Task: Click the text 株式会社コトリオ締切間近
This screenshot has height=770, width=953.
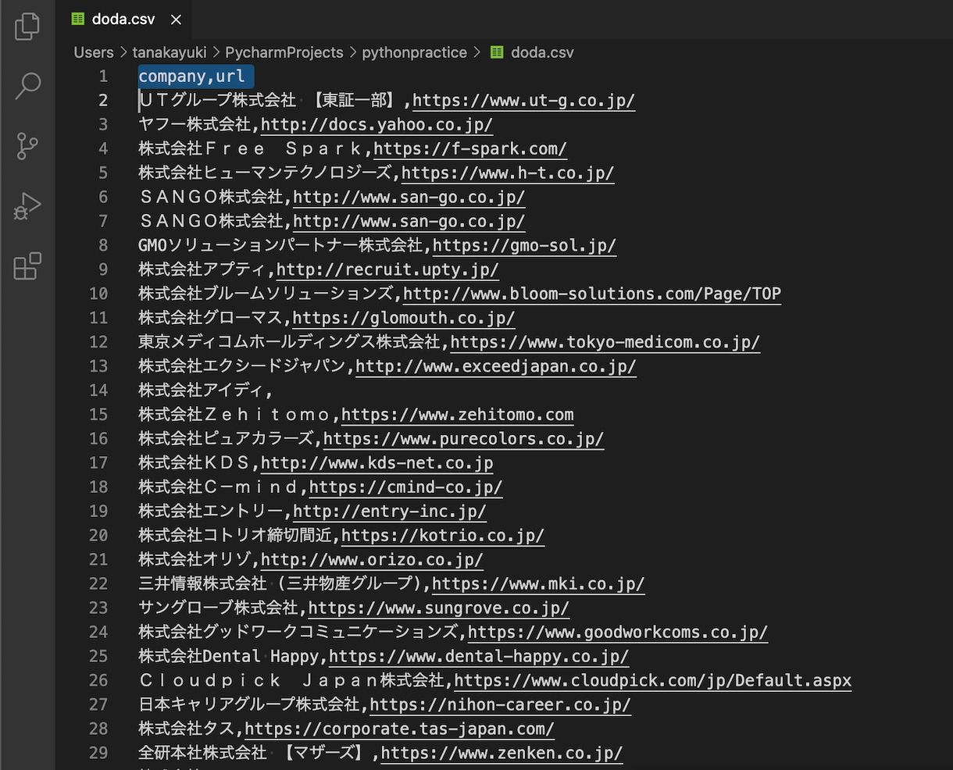Action: (235, 536)
